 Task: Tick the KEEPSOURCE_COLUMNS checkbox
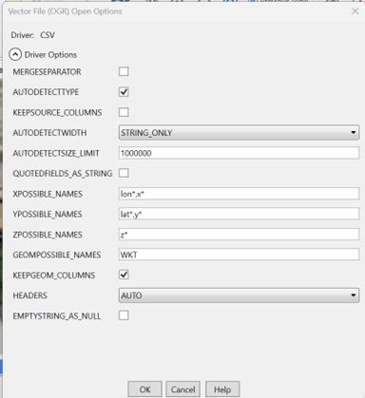[x=124, y=112]
